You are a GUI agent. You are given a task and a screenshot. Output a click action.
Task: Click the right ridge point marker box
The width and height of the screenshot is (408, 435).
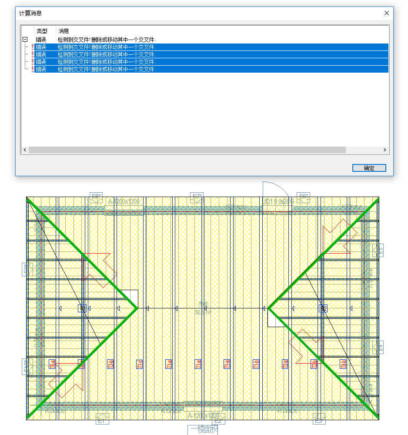pos(323,308)
